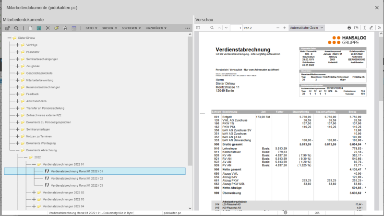
Task: Click the info icon in status bar
Action: (285, 213)
